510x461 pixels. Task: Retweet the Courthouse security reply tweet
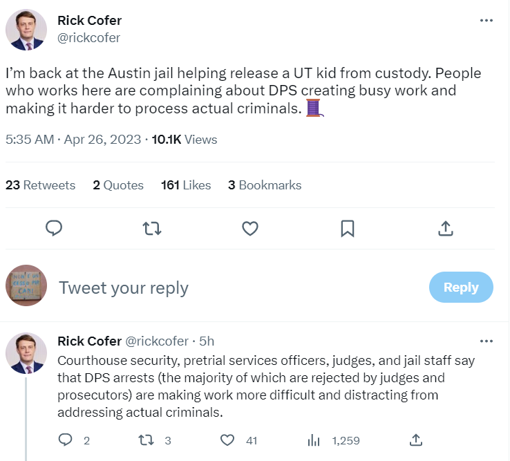click(147, 440)
